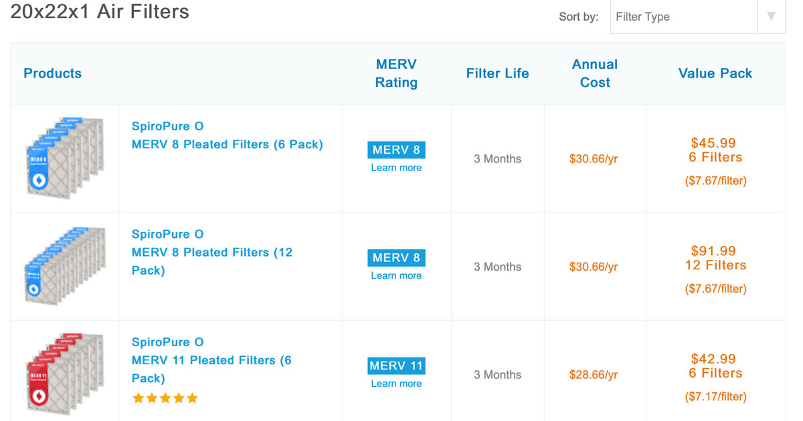The image size is (803, 421).
Task: Click the MERV 11 rating badge
Action: tap(396, 366)
